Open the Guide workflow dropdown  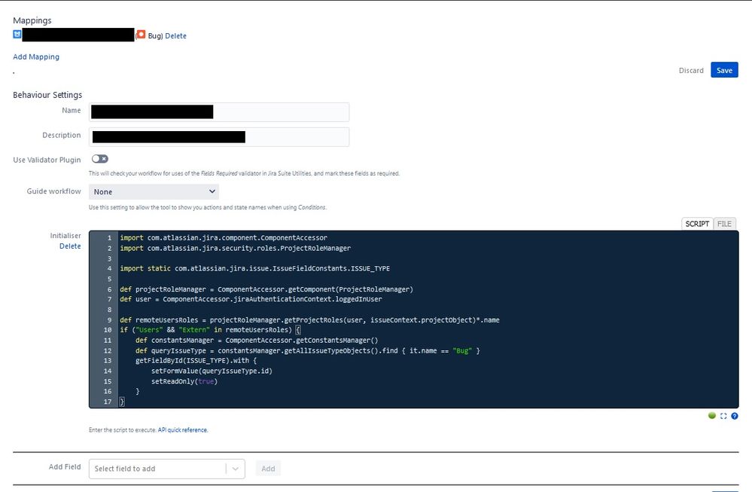(x=154, y=191)
